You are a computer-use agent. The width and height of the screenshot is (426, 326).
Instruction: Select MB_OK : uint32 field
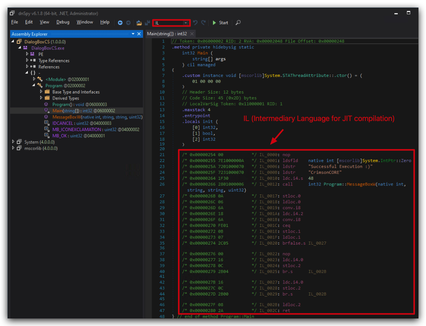pyautogui.click(x=79, y=136)
